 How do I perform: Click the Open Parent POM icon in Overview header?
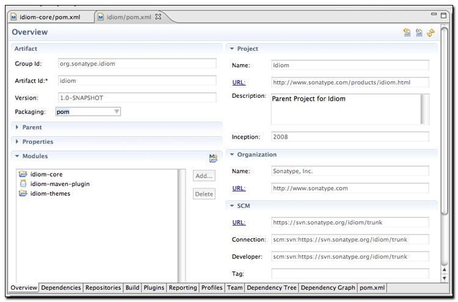coord(407,32)
